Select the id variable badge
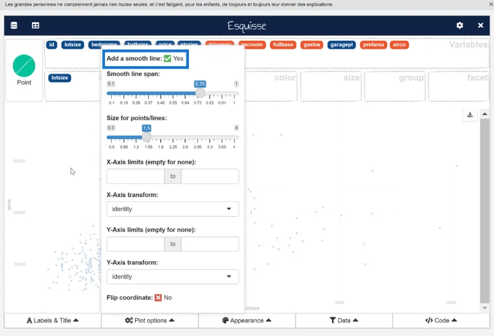This screenshot has width=494, height=336. pos(52,44)
